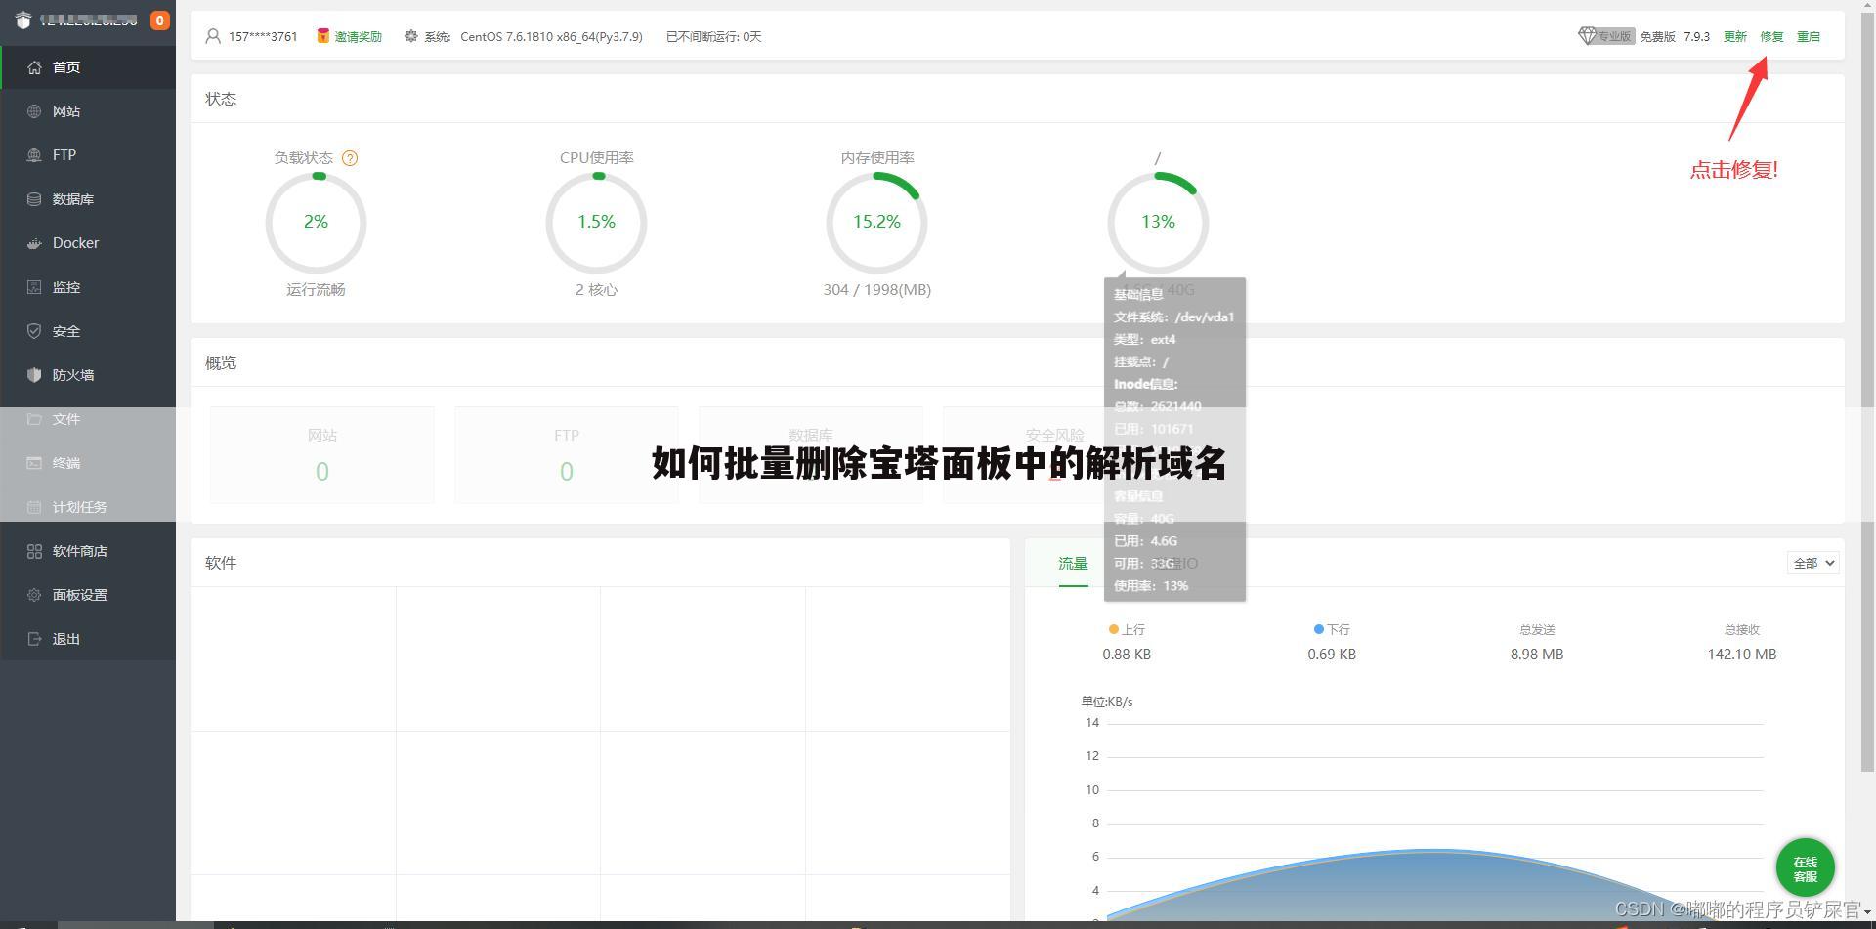Click the 文件 folder icon
1876x929 pixels.
[34, 419]
